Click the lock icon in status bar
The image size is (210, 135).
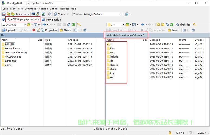(170, 133)
